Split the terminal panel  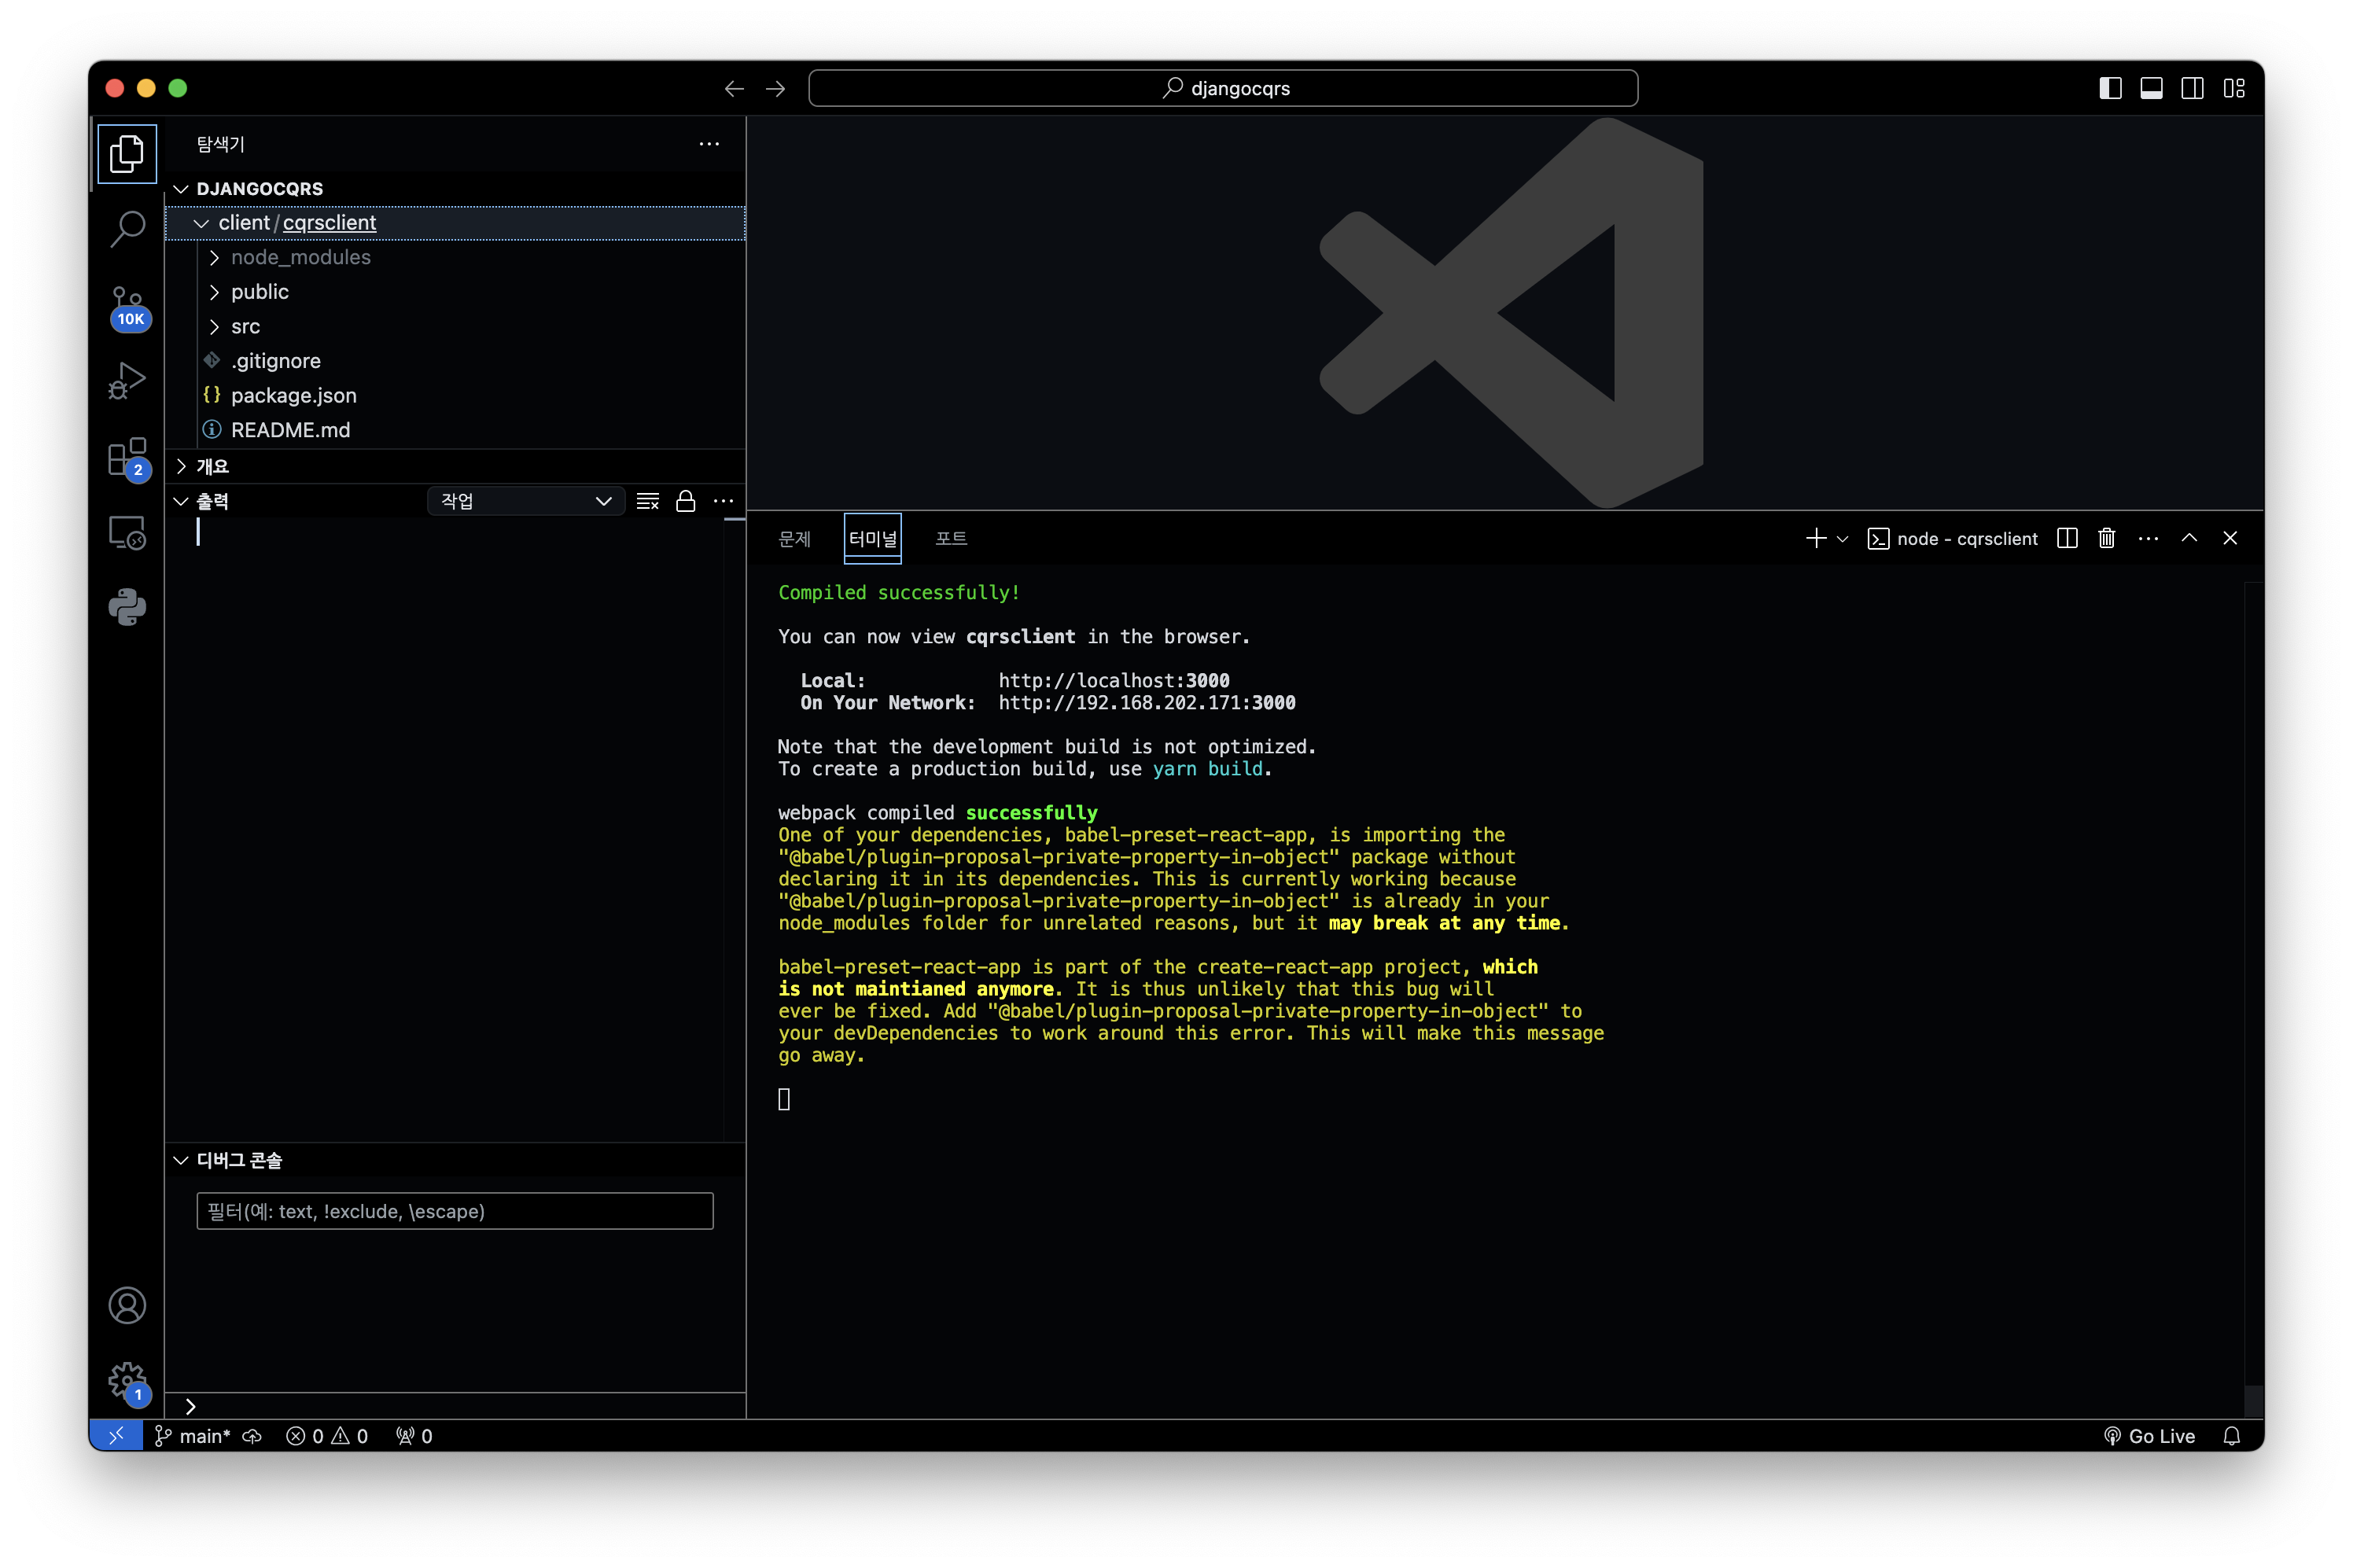coord(2067,538)
